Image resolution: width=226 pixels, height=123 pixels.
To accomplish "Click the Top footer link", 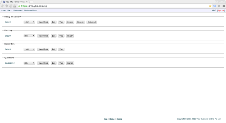I will [x=106, y=119].
